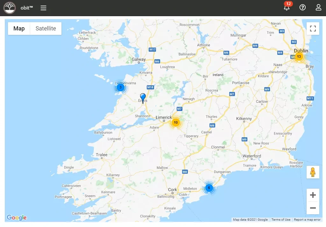Click the Cork city label
The height and width of the screenshot is (227, 326).
coord(172,190)
